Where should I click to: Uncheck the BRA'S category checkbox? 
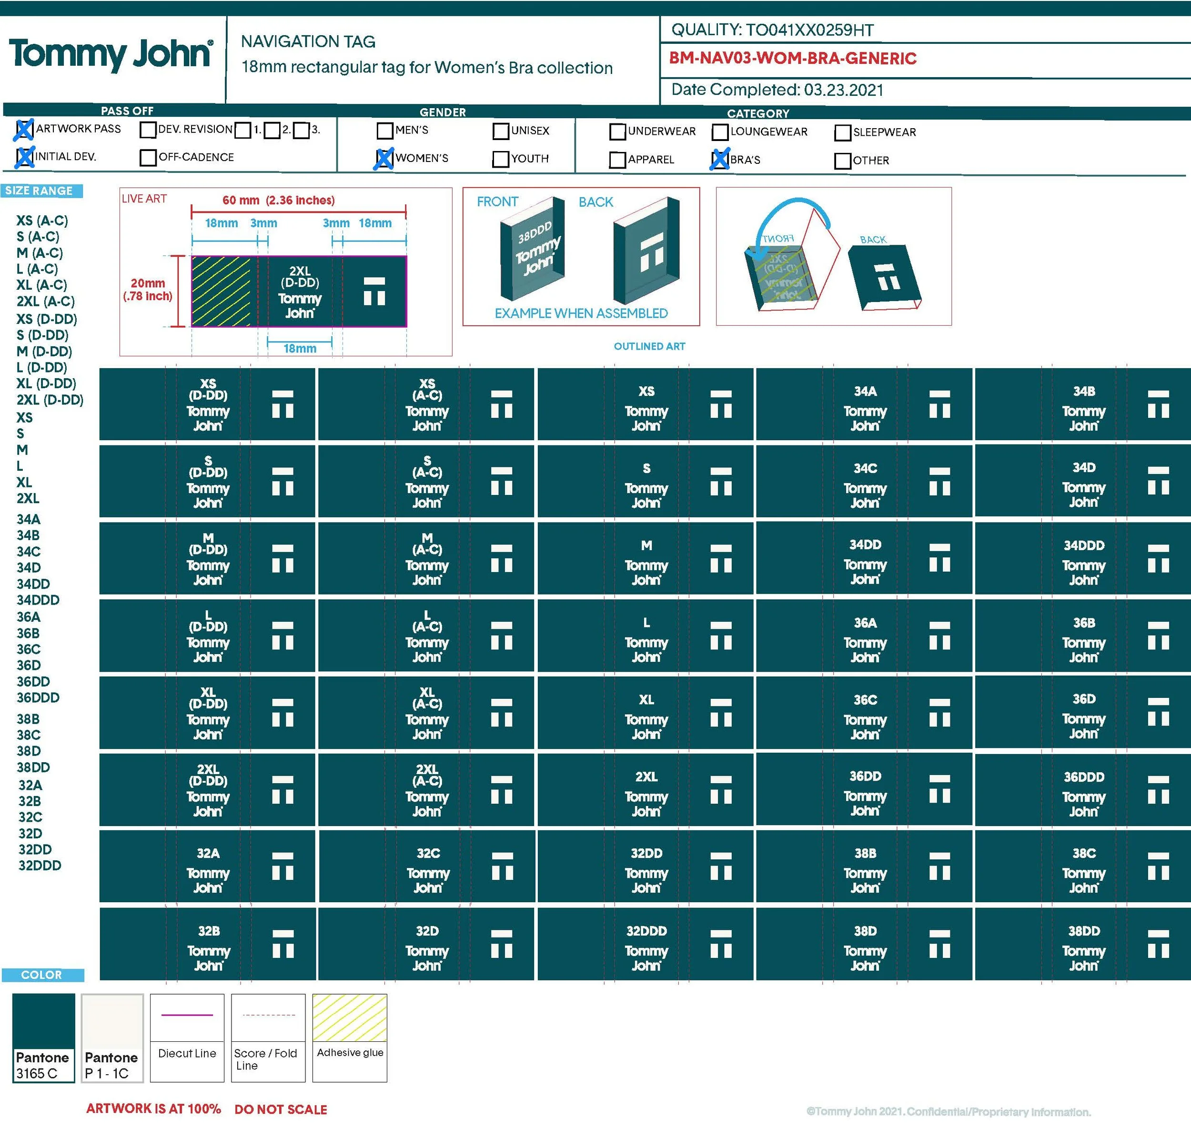[720, 160]
